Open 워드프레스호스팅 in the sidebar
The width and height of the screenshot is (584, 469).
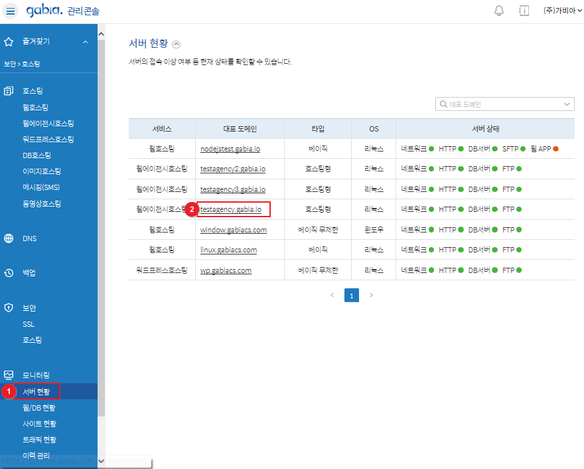tap(48, 140)
